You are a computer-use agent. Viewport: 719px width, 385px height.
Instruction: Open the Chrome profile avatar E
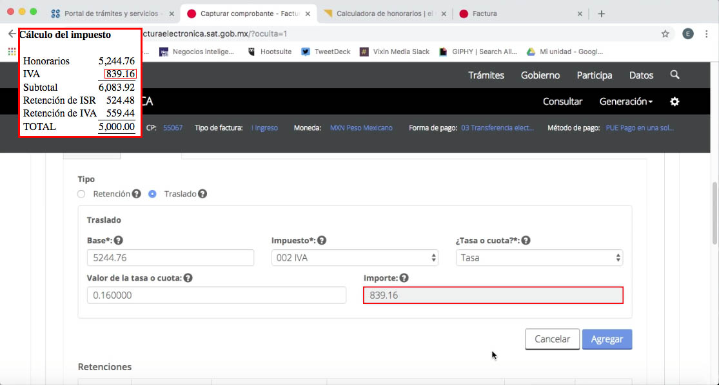click(688, 33)
